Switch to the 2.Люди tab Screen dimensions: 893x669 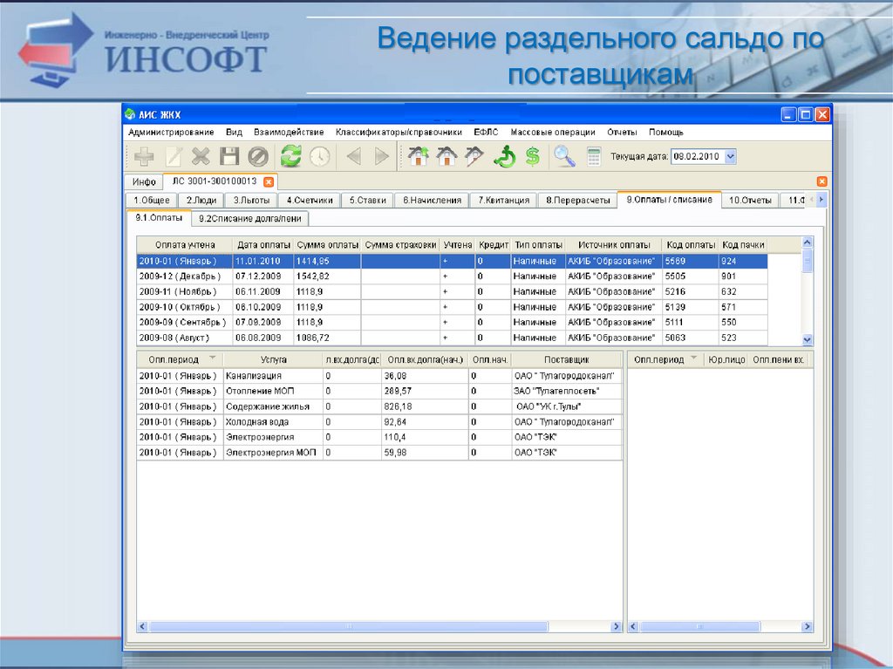201,201
